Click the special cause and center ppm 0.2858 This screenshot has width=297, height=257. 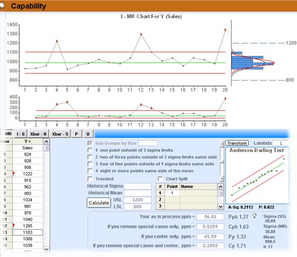coord(210,246)
